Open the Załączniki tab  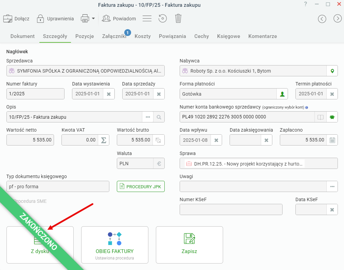point(114,36)
